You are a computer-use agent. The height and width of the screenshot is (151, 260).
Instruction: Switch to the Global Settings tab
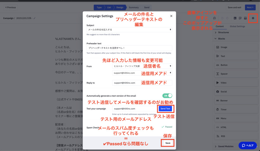click(237, 27)
